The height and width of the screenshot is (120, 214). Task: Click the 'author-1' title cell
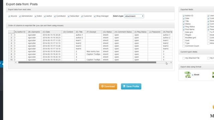click(80, 35)
